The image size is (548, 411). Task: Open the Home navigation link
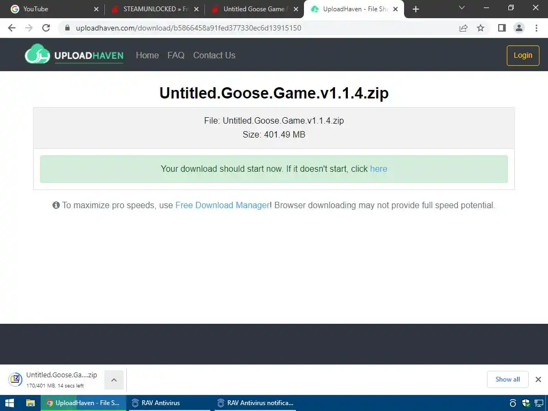click(x=147, y=55)
